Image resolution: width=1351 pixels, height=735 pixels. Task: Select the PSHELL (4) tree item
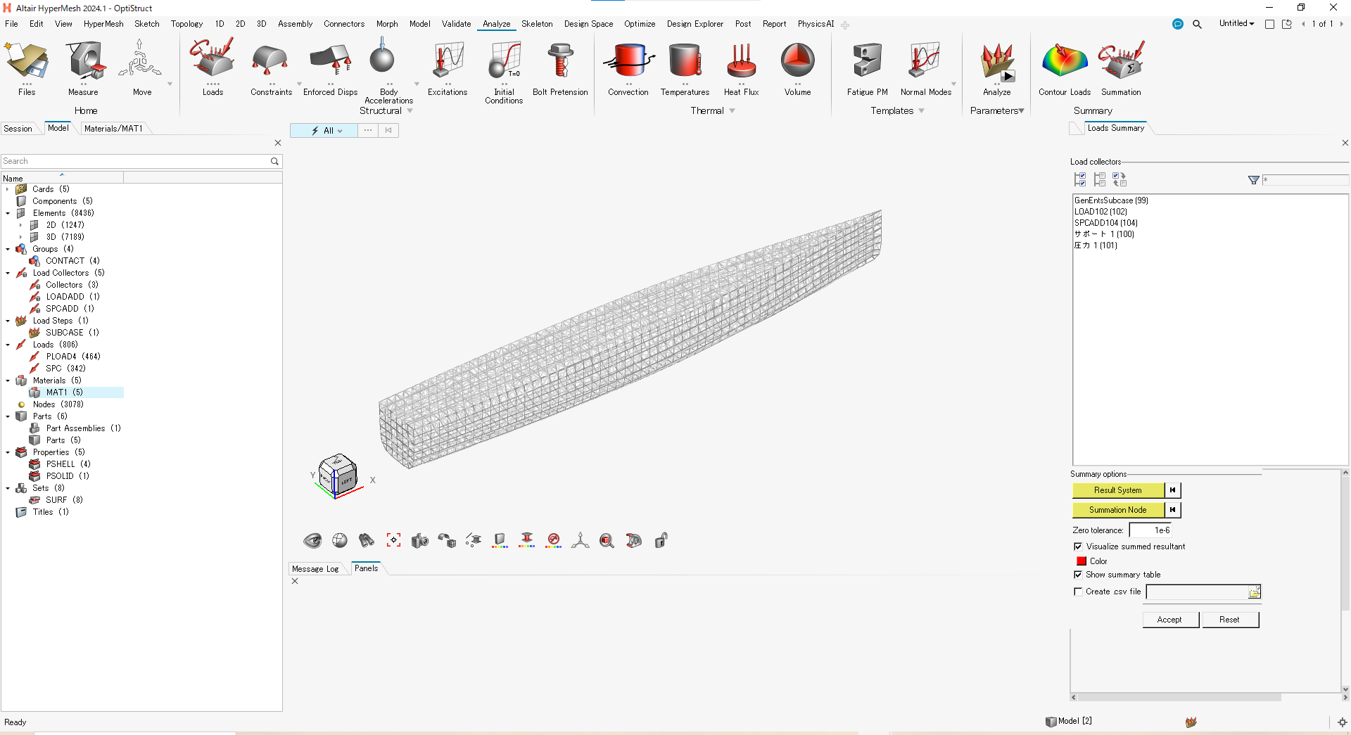[x=68, y=464]
